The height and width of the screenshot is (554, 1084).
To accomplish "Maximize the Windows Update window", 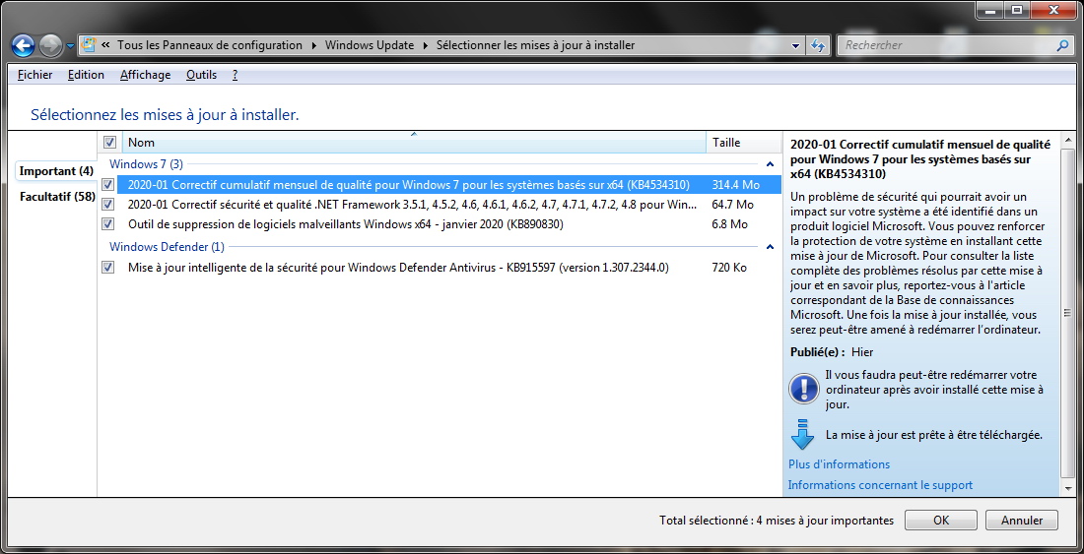I will pos(1016,10).
